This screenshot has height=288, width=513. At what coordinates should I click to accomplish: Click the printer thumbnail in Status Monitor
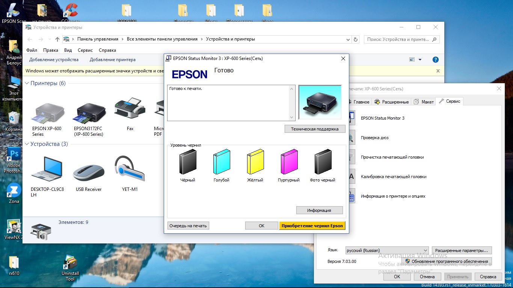(320, 103)
